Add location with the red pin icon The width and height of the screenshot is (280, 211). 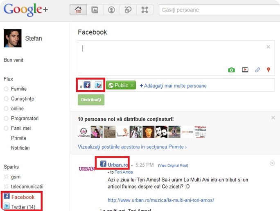[x=269, y=70]
